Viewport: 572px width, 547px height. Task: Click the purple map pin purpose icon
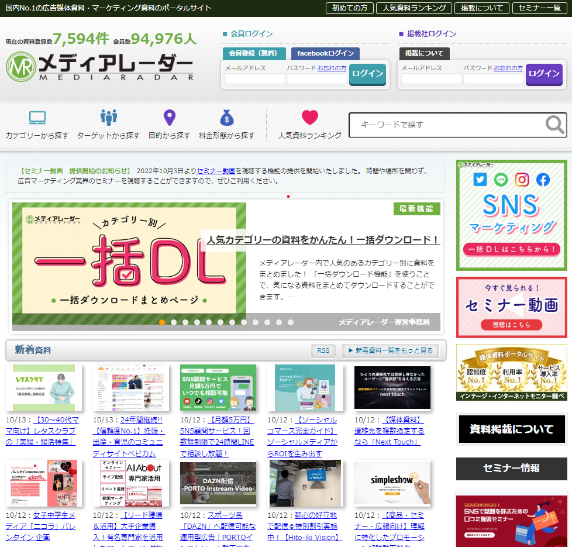click(x=169, y=118)
